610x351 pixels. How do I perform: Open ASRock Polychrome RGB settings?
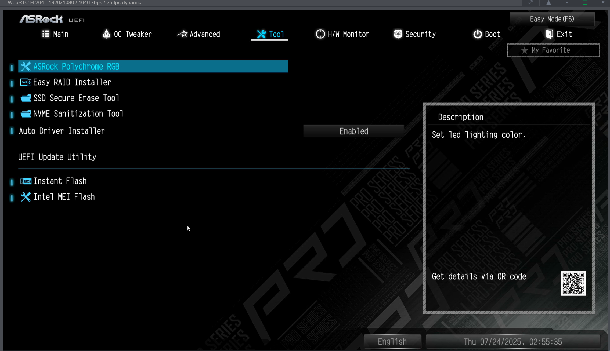point(77,66)
